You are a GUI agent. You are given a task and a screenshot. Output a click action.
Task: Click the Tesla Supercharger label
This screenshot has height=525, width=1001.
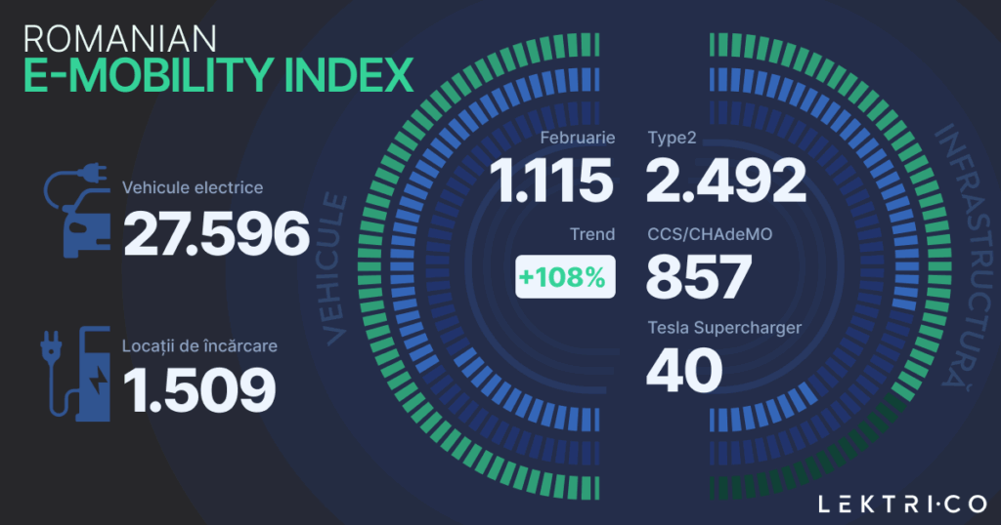(x=723, y=328)
